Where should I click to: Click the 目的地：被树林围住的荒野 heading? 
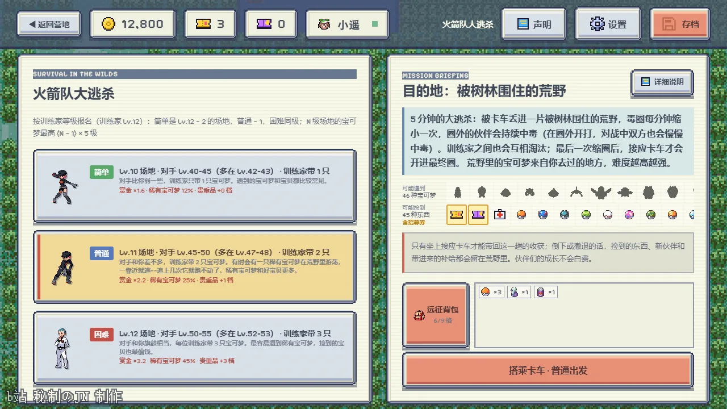click(484, 91)
